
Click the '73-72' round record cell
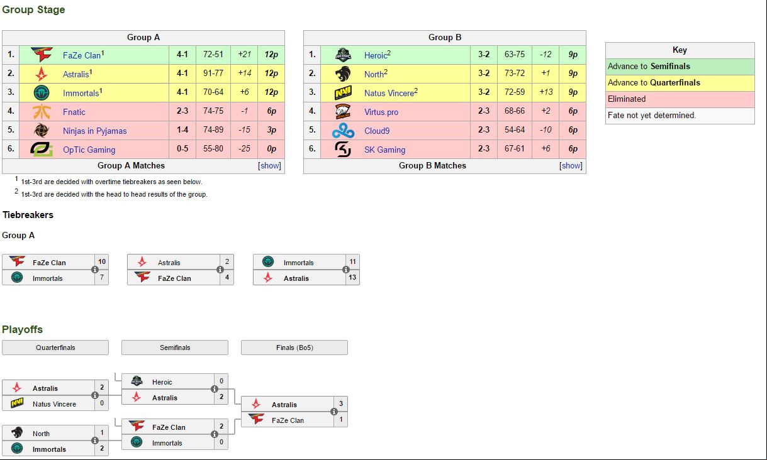[x=515, y=74]
